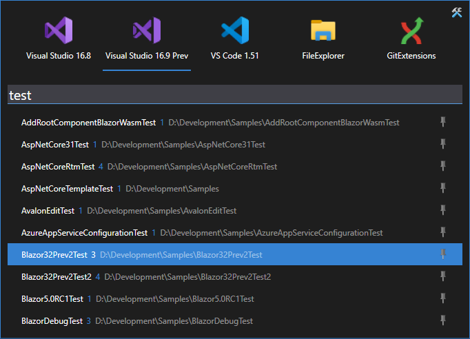This screenshot has height=339, width=470.
Task: Select AzureAppServiceConfigurationTest project name
Action: [x=84, y=233]
